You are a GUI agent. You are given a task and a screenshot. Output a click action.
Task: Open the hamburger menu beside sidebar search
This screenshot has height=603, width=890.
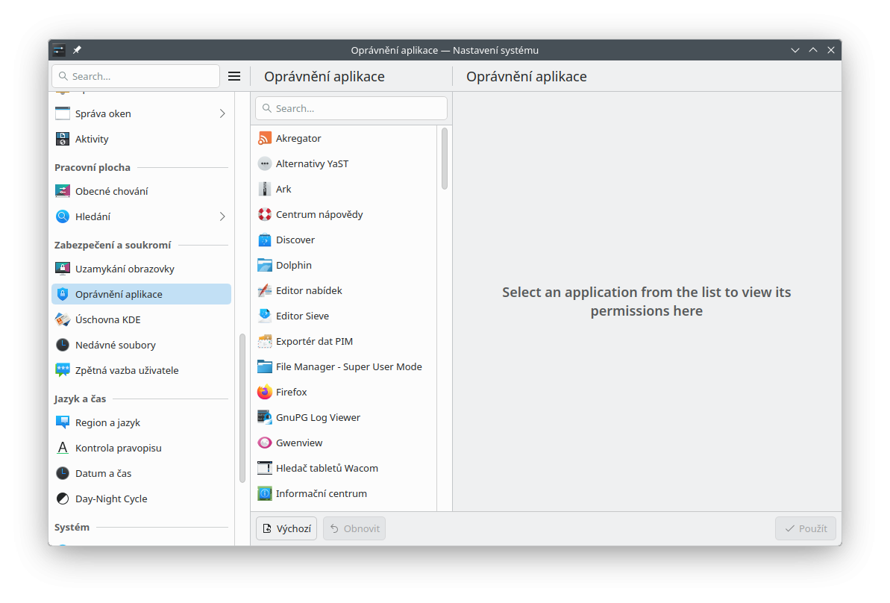point(234,76)
